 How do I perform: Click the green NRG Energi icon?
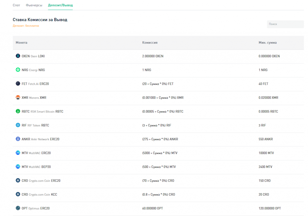(18, 70)
